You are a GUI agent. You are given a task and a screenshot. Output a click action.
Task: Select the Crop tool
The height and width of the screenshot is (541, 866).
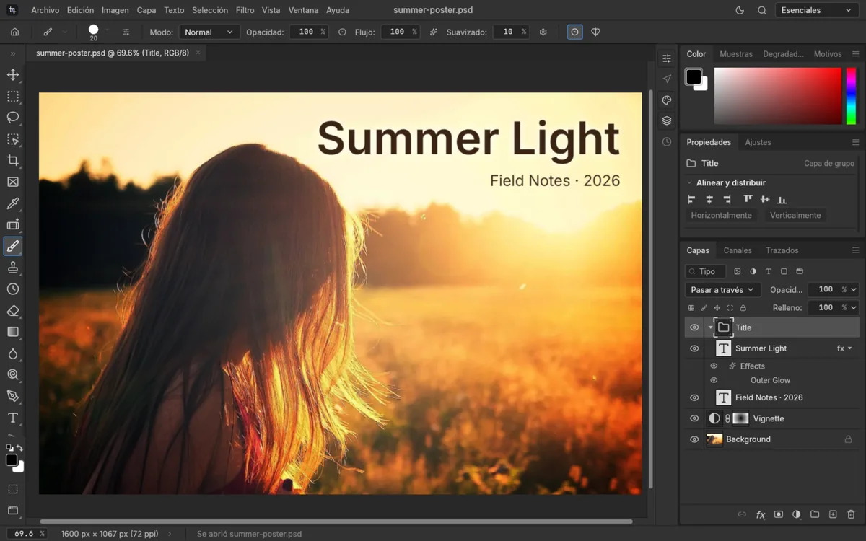(13, 160)
